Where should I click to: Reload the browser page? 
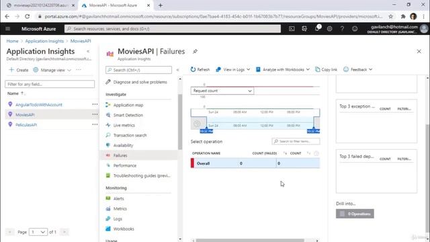point(27,16)
